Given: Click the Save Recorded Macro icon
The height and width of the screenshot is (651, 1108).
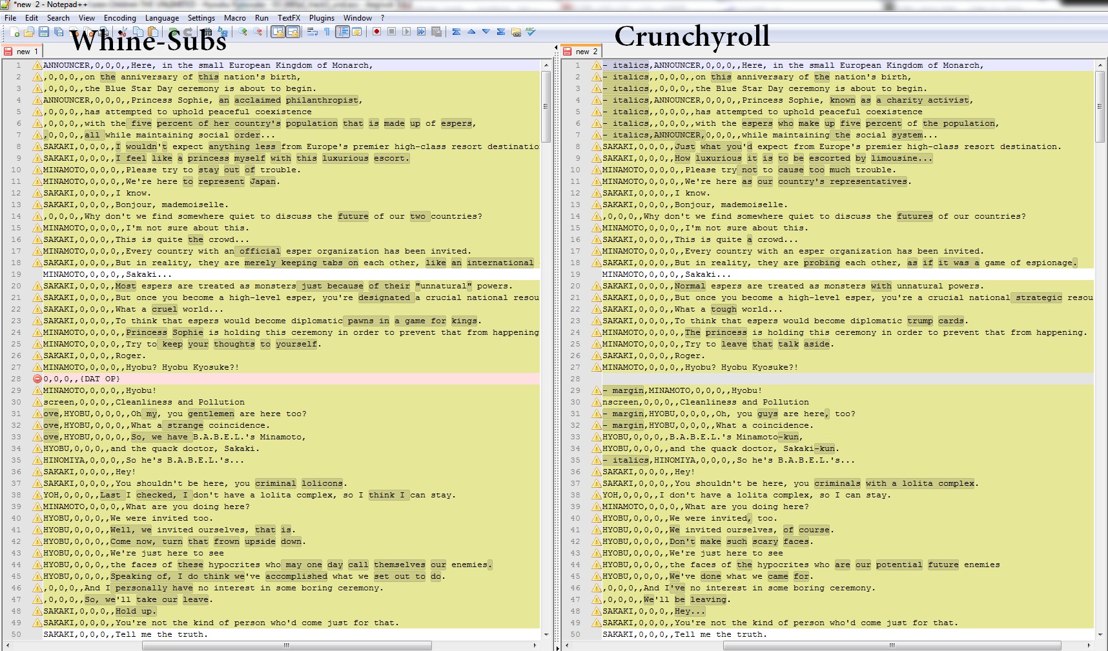Looking at the screenshot, I should [436, 32].
